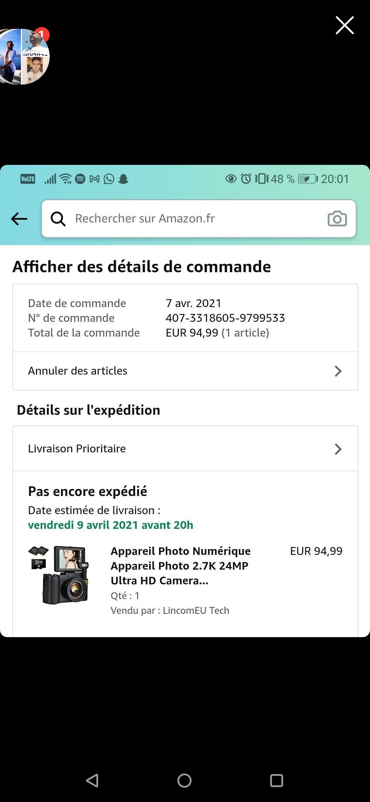This screenshot has width=370, height=802.
Task: Expand the Annuler des articles chevron
Action: pos(338,371)
